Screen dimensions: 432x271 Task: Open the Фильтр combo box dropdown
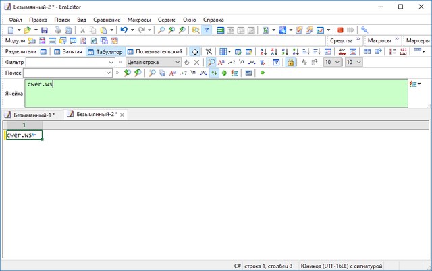pos(111,62)
